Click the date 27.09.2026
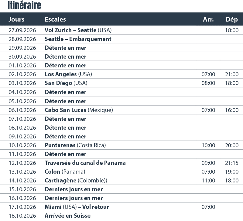243x221 pixels. tap(22, 30)
